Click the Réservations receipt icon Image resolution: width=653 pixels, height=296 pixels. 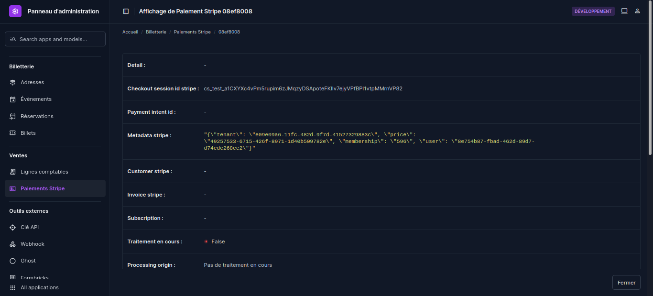coord(13,116)
